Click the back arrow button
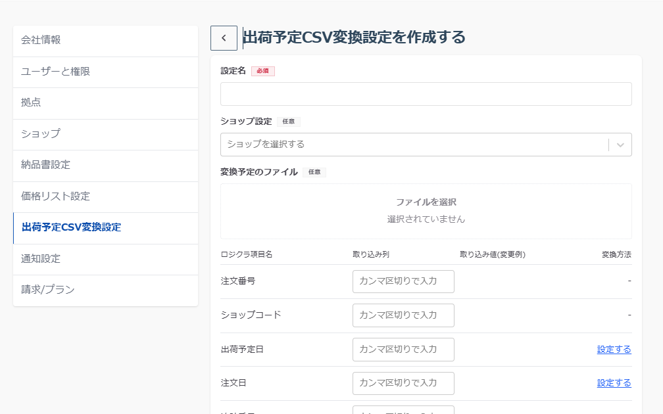The width and height of the screenshot is (663, 414). click(224, 38)
